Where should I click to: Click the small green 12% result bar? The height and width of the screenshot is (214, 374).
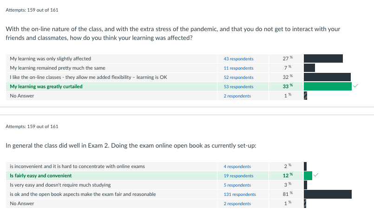tap(308, 175)
